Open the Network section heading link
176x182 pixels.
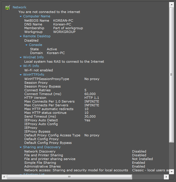click(x=19, y=7)
